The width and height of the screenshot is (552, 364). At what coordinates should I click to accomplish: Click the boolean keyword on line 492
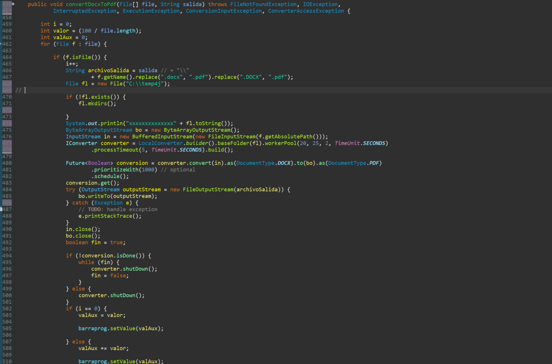click(x=76, y=242)
